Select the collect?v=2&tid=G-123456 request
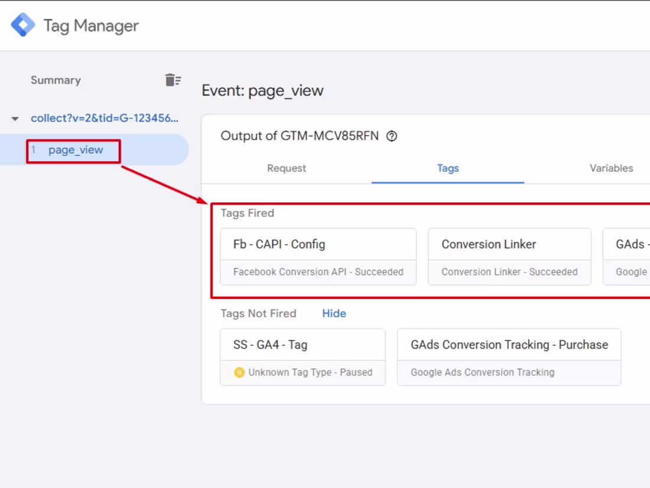 coord(105,118)
